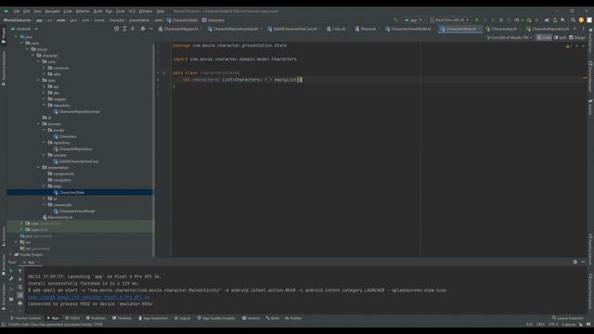Click the editor error stripe marker
Image resolution: width=594 pixels, height=334 pixels.
point(585,78)
